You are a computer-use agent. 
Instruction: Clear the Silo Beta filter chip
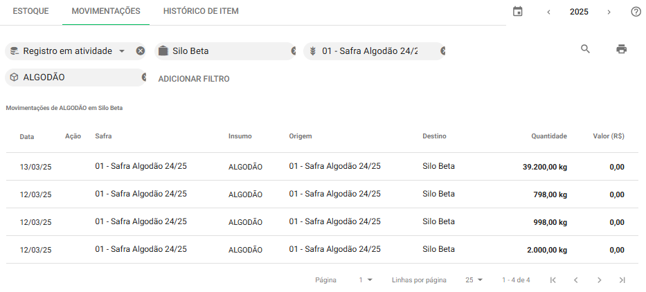point(294,51)
